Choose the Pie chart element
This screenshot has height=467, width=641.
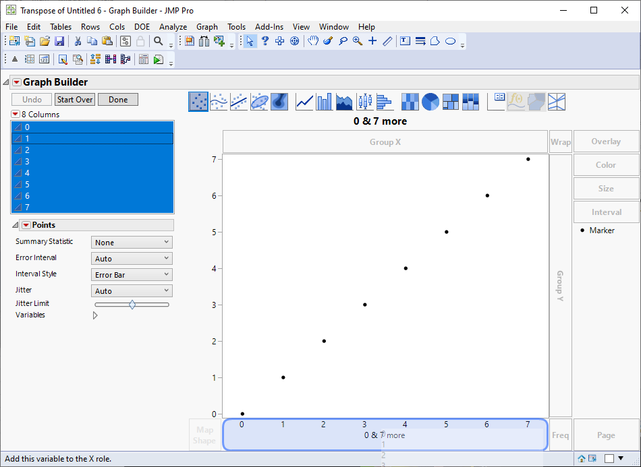[430, 101]
